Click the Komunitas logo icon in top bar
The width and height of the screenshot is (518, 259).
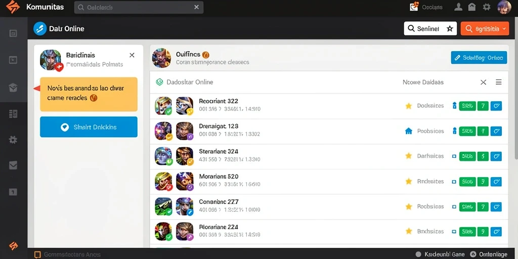coord(13,7)
